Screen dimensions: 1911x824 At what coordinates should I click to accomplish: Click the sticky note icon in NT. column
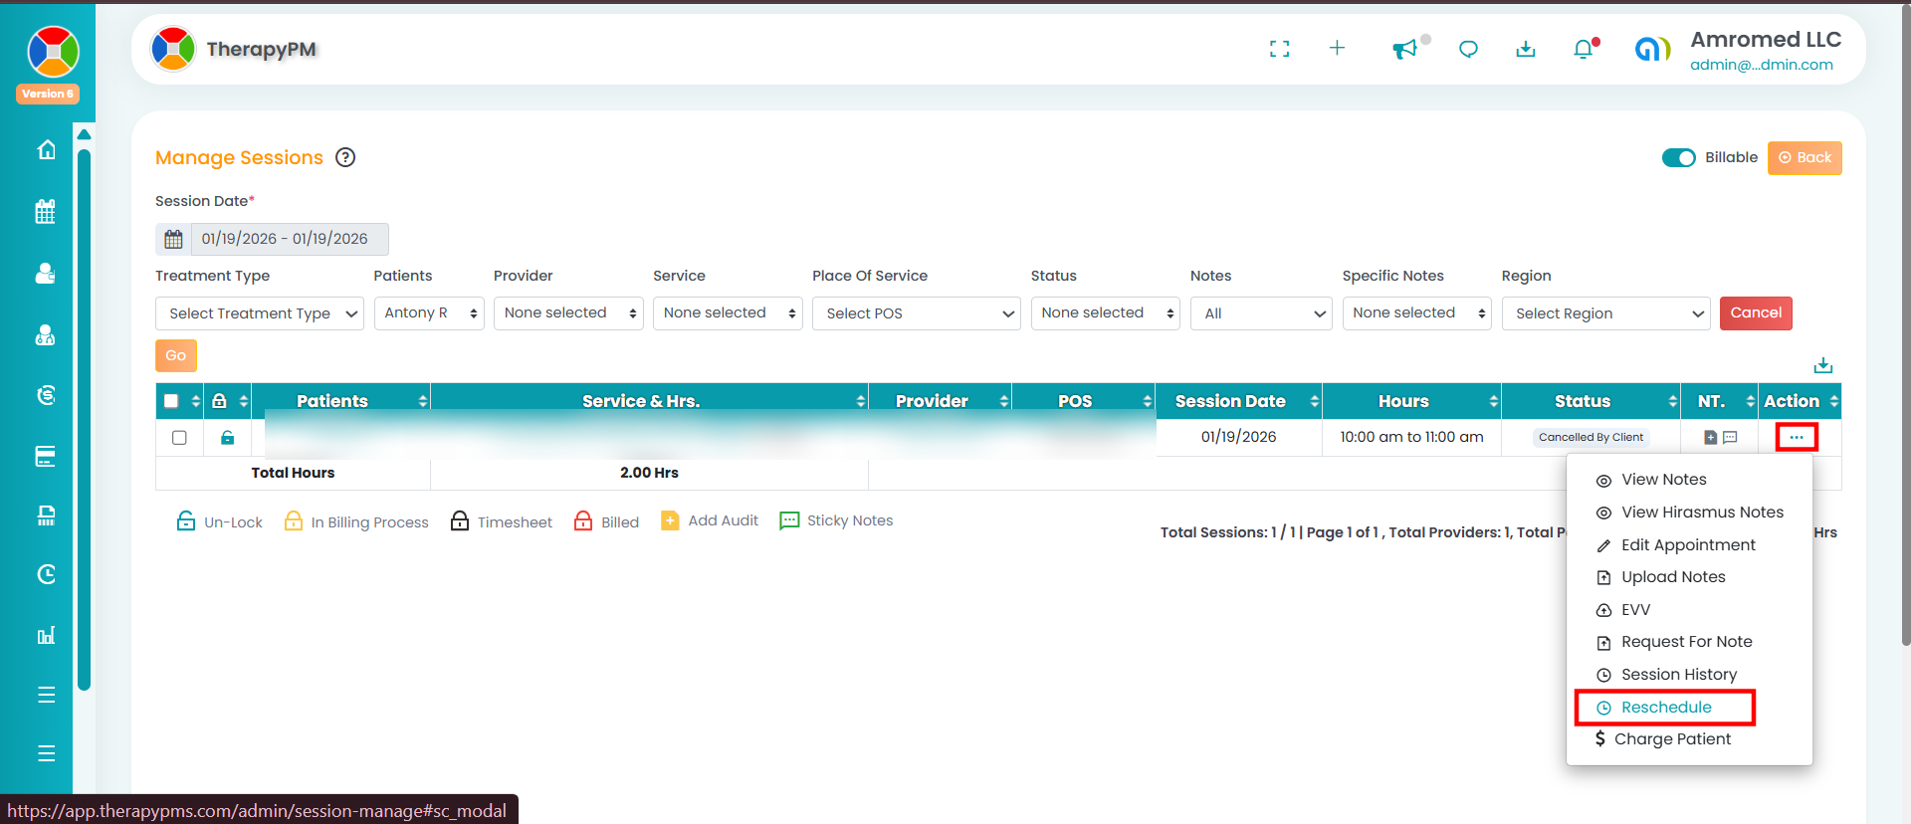pyautogui.click(x=1730, y=437)
